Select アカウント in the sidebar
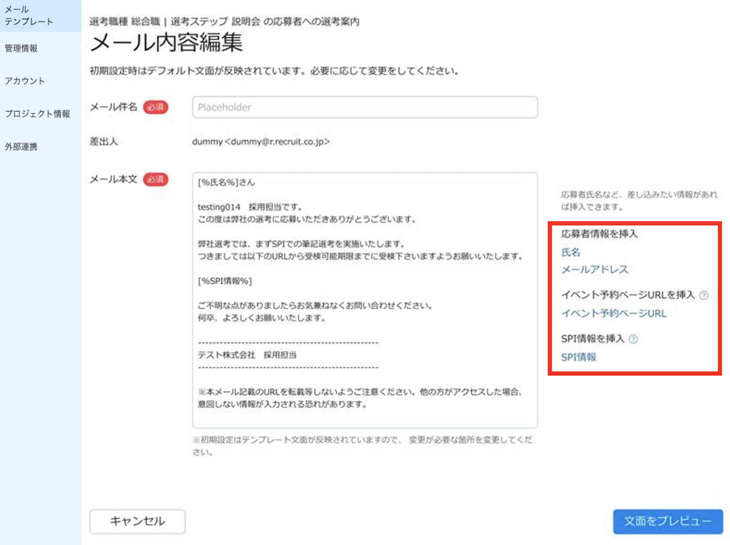This screenshot has height=545, width=730. pyautogui.click(x=24, y=81)
